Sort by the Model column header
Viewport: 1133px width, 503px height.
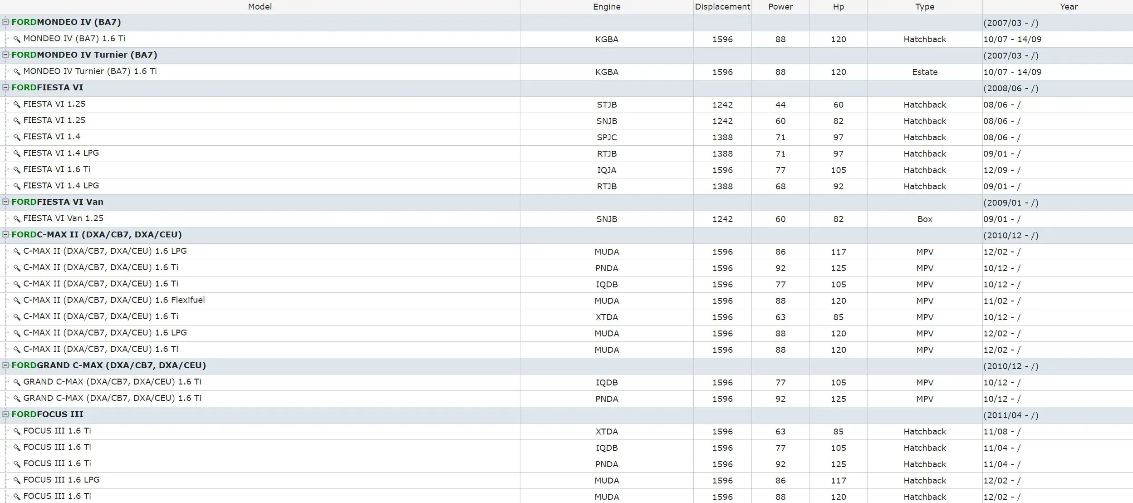[x=260, y=7]
